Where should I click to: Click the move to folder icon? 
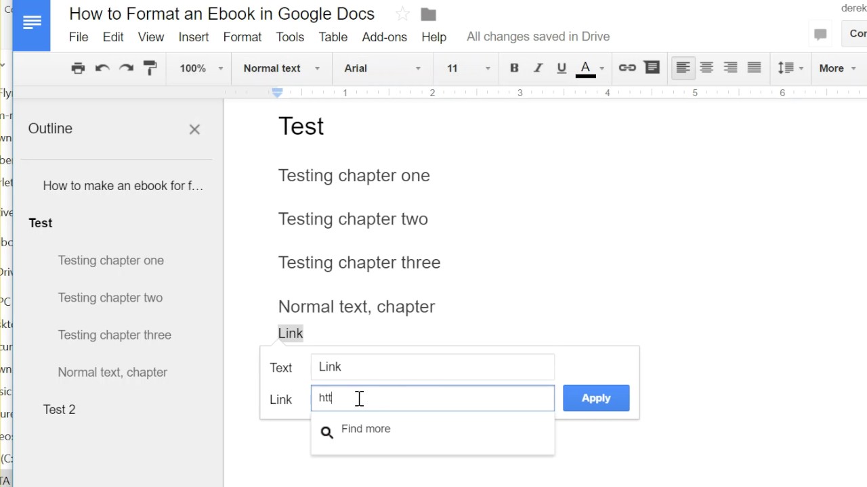pos(428,14)
